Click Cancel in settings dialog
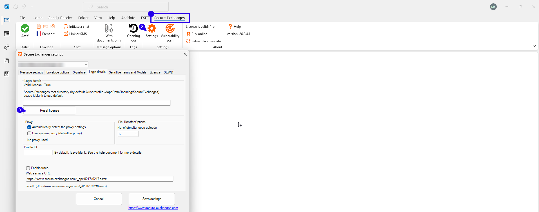Screen dimensions: 539x212 [99, 199]
